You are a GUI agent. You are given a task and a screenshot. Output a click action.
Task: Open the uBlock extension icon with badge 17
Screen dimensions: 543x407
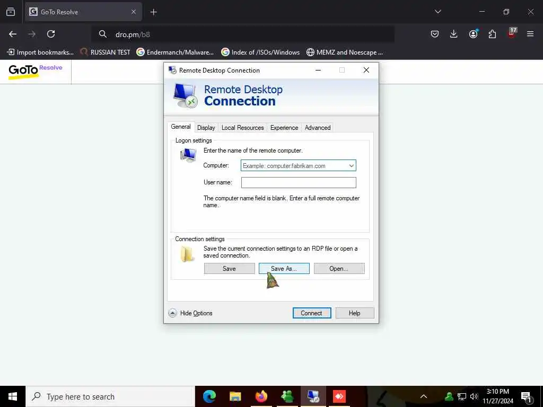point(512,33)
